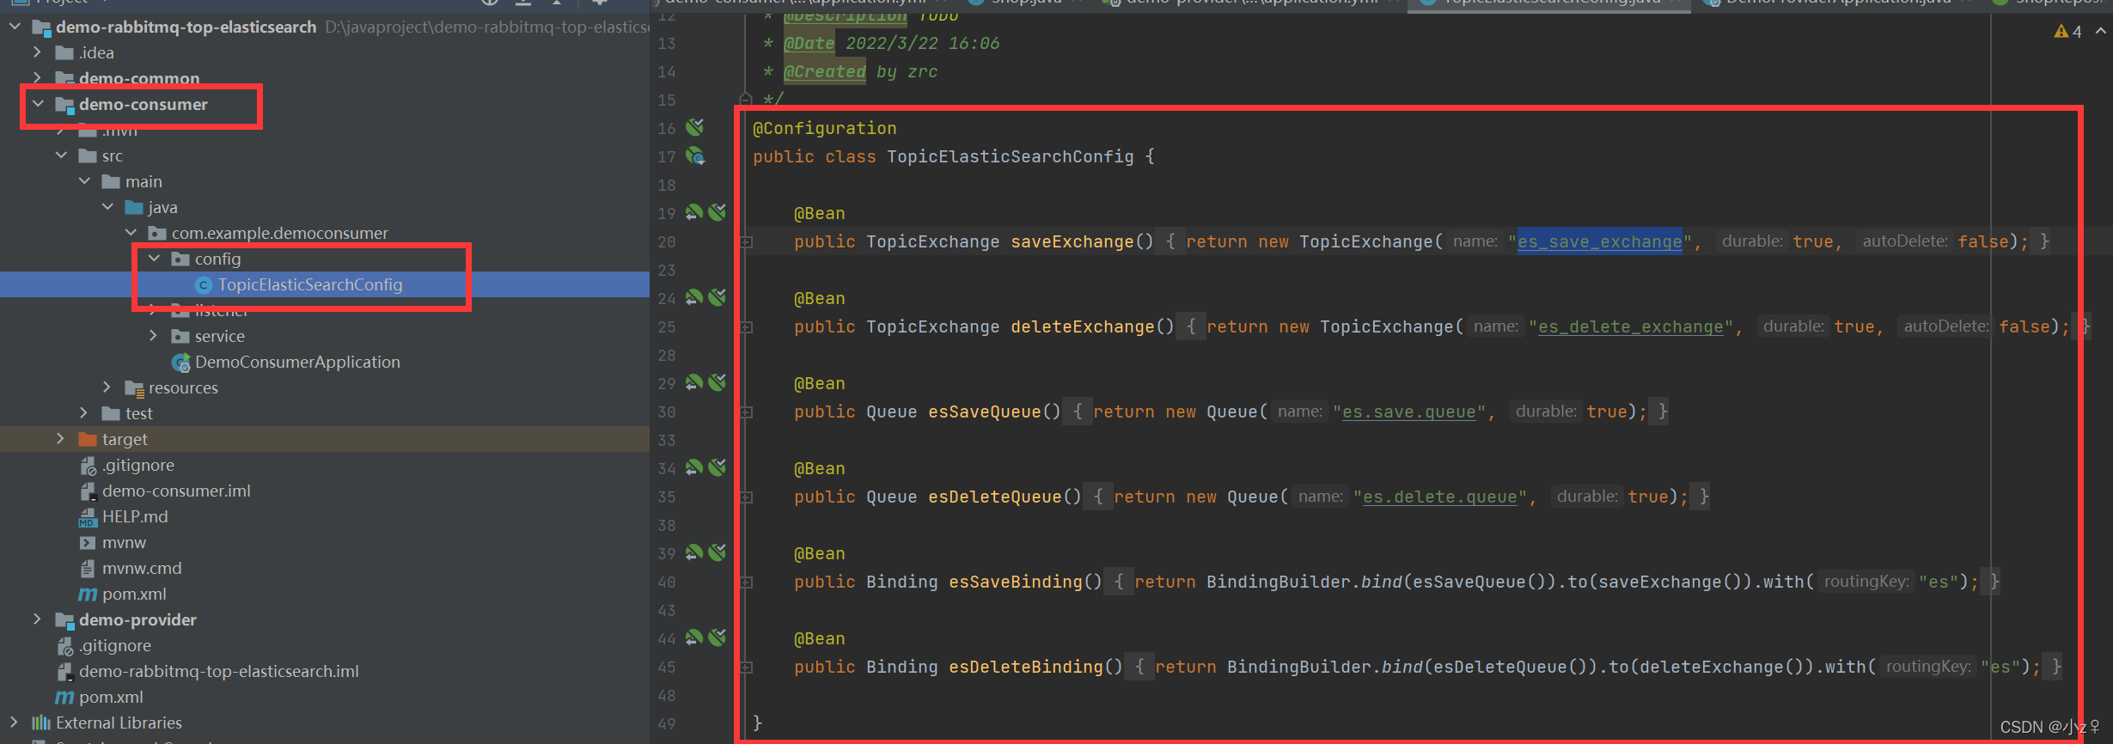
Task: Expand the target folder arrow
Action: [61, 439]
